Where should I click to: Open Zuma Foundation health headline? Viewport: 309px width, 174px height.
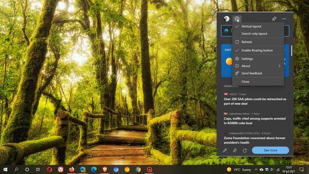click(x=254, y=140)
